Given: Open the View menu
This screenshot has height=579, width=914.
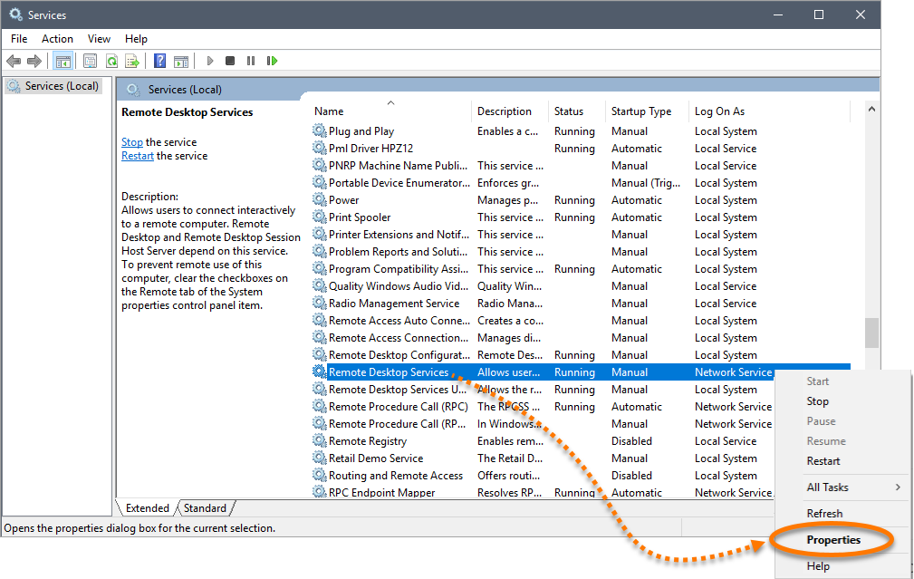Looking at the screenshot, I should coord(99,38).
